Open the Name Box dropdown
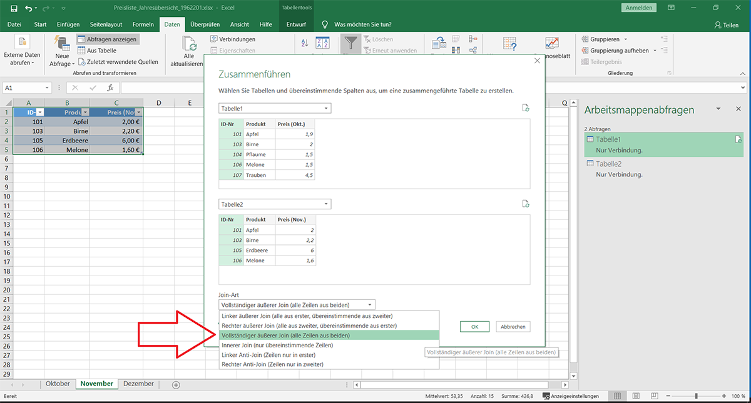Image resolution: width=751 pixels, height=403 pixels. click(47, 88)
